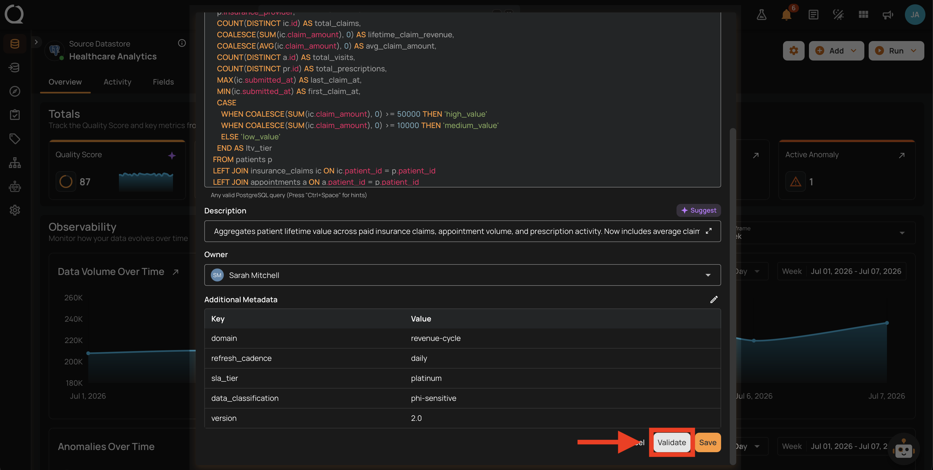Click Suggest to generate description

pyautogui.click(x=698, y=210)
